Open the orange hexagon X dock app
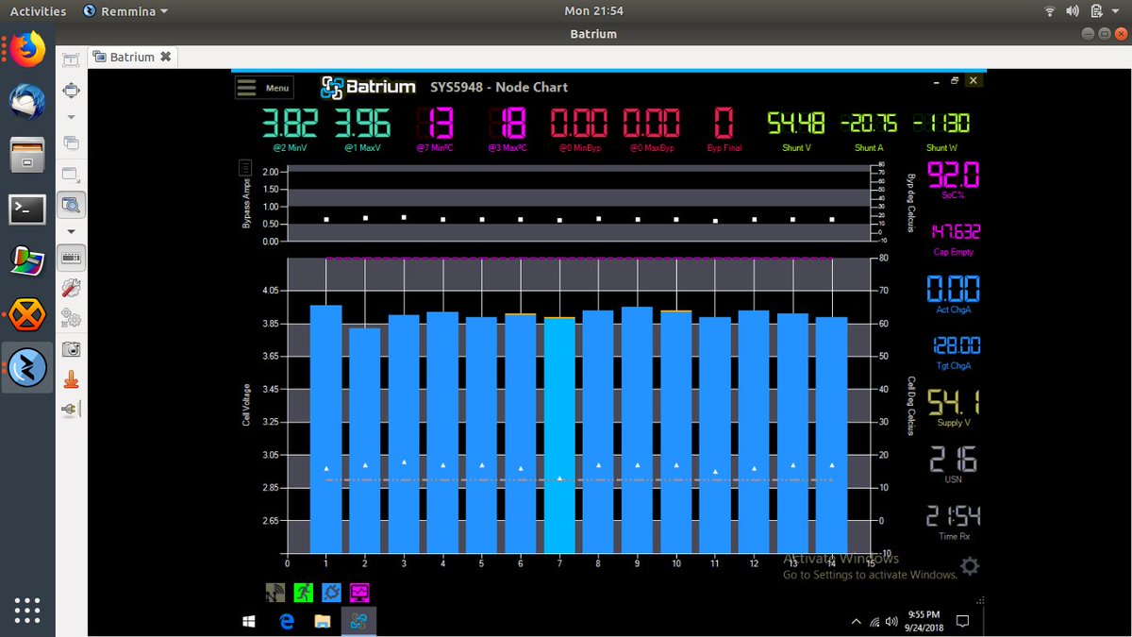 coord(27,315)
